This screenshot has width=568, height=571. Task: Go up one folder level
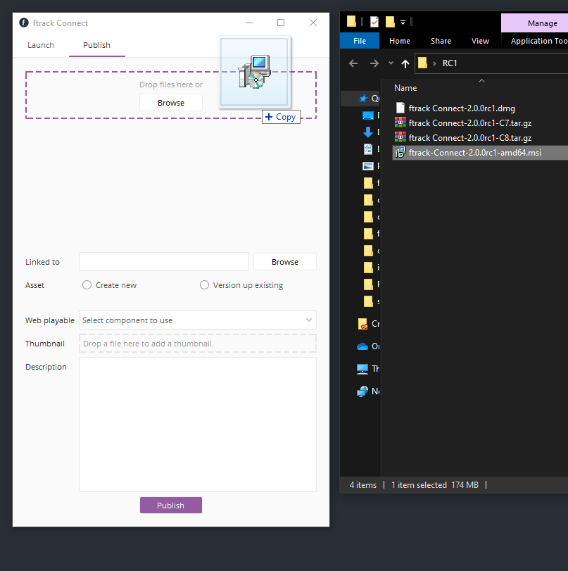click(x=405, y=64)
